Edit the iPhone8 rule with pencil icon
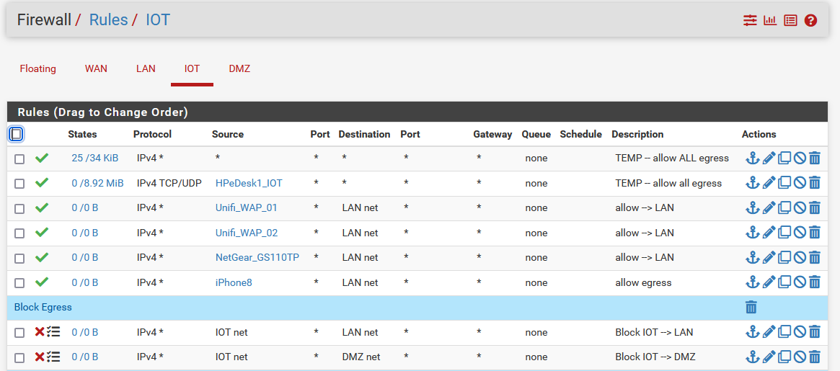840x371 pixels. click(769, 282)
